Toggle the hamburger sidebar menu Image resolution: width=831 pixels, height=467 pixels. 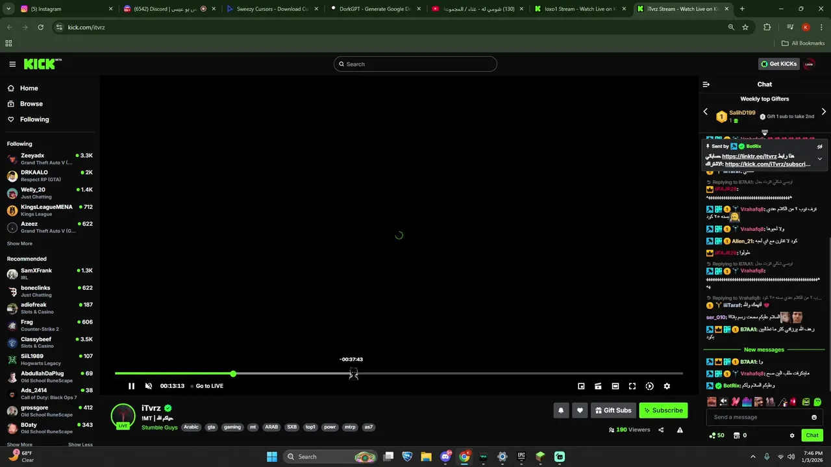coord(12,64)
